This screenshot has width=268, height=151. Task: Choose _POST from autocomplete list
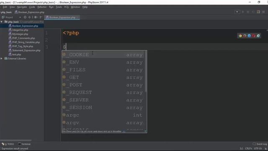tap(103, 85)
